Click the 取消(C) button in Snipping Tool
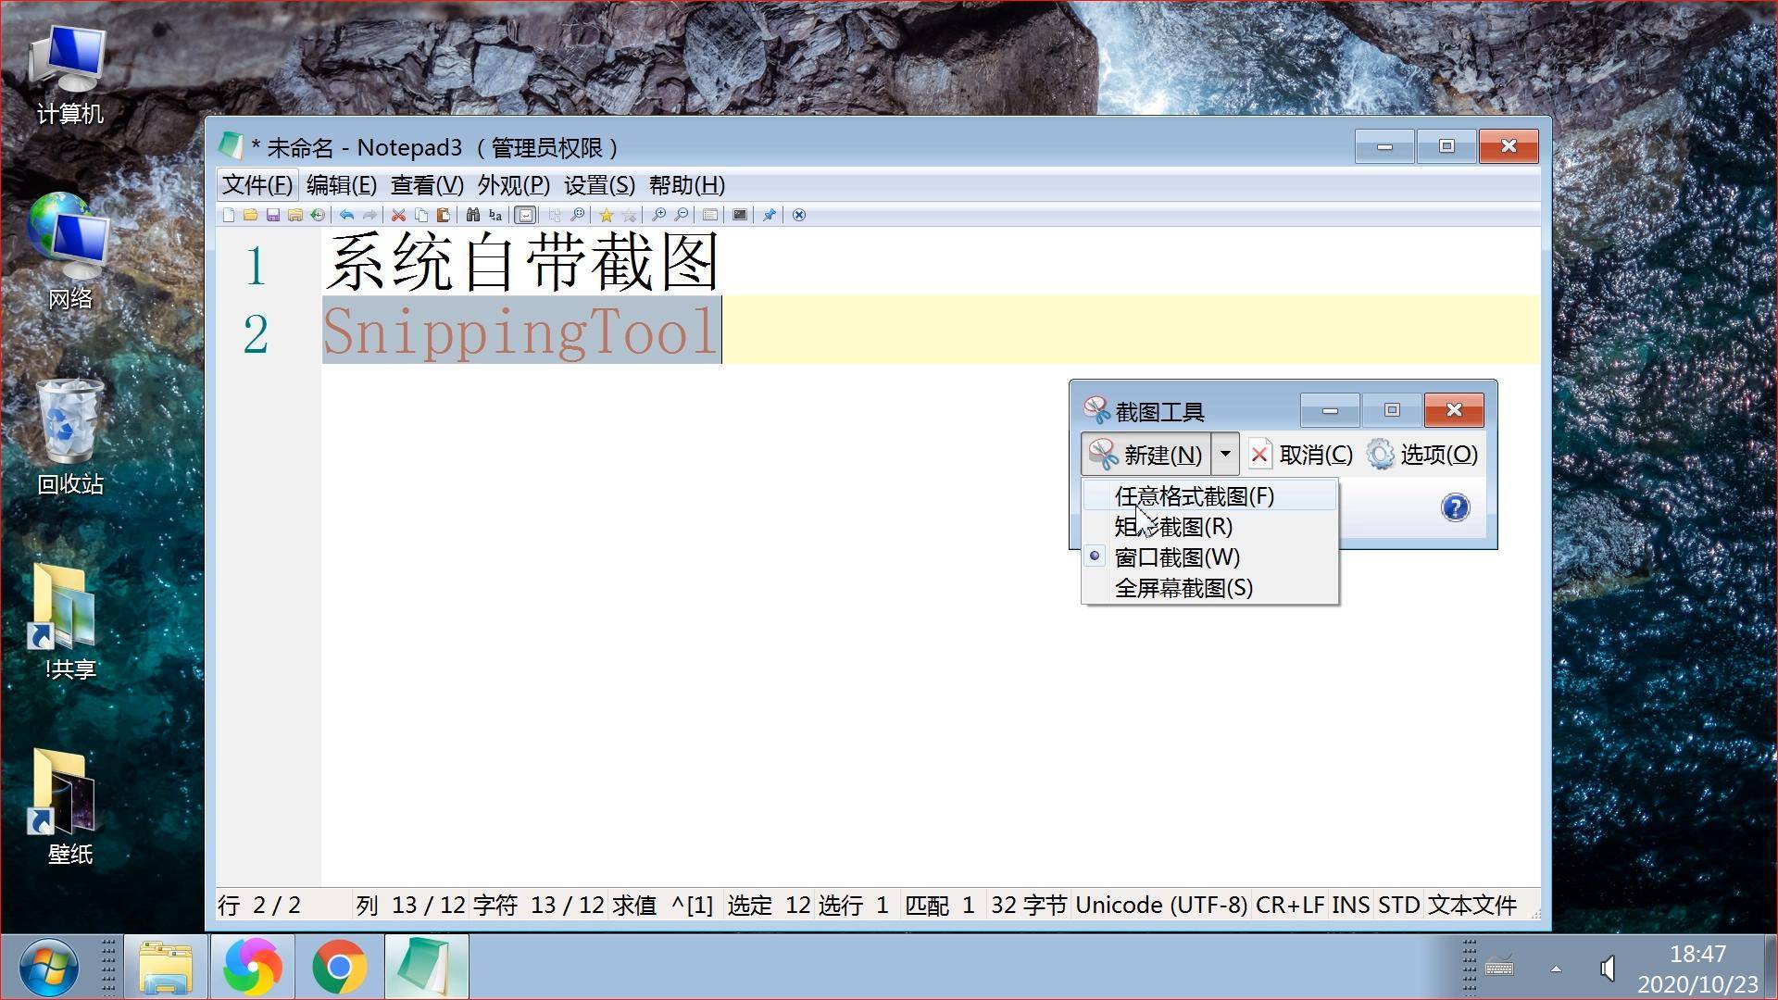The width and height of the screenshot is (1778, 1000). (x=1300, y=454)
